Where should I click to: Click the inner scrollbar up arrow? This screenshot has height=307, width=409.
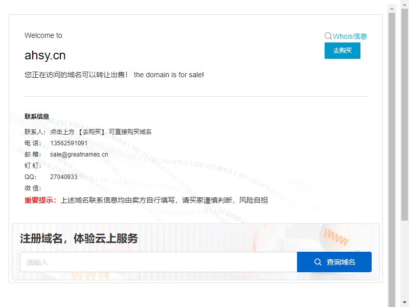[392, 9]
